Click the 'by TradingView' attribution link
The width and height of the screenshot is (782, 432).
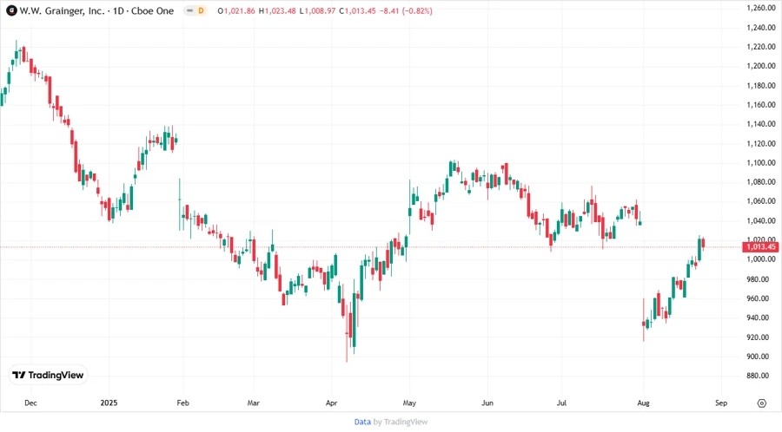401,422
